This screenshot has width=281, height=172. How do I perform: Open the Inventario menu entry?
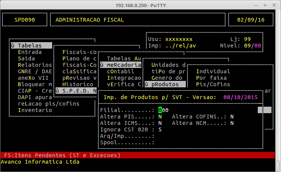[x=35, y=110]
